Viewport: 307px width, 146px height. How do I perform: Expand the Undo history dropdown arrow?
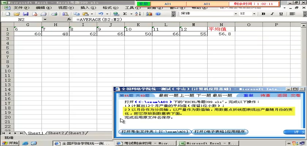(x=107, y=14)
